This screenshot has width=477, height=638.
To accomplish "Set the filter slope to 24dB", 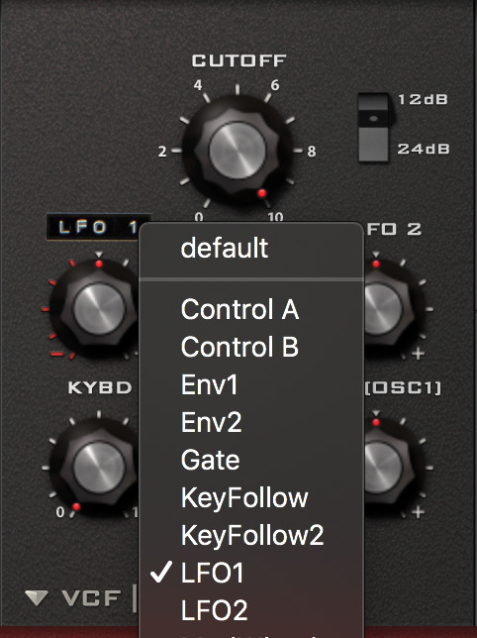I will [424, 149].
